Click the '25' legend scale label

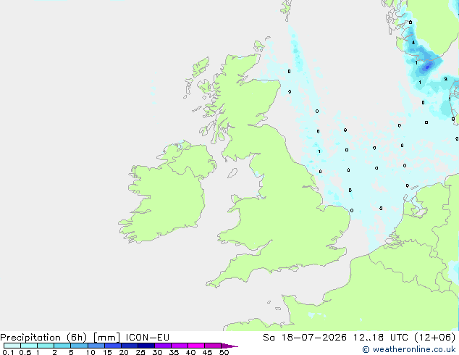coord(140,352)
